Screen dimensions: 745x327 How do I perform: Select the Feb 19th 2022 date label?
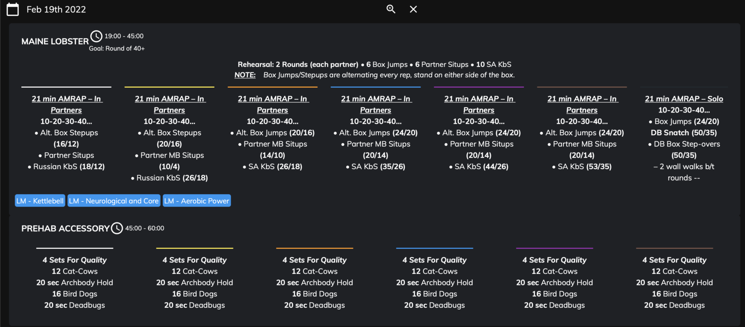pos(56,9)
